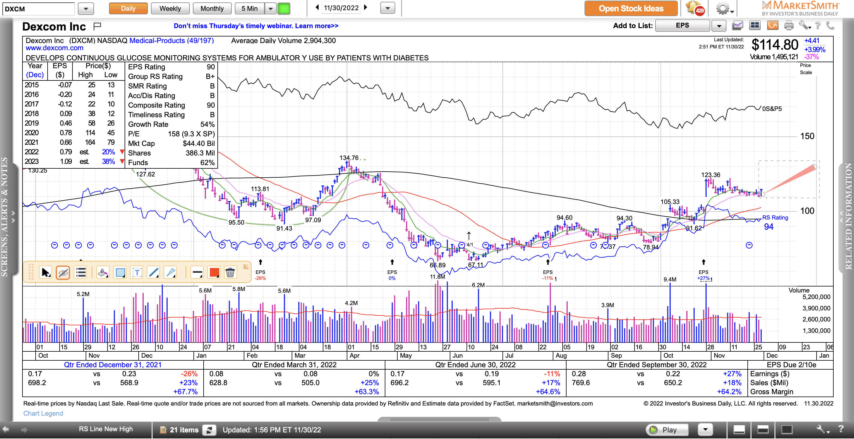The height and width of the screenshot is (439, 854).
Task: Open the Chart Legend link
Action: [43, 414]
